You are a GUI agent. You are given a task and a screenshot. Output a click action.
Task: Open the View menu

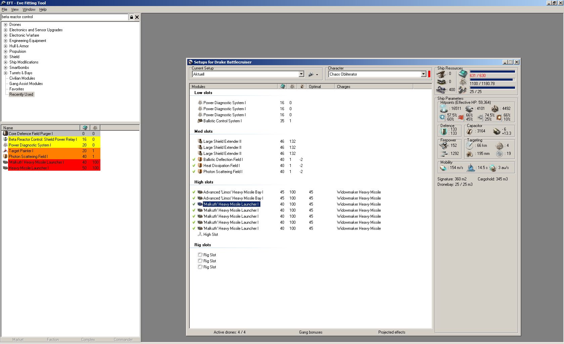click(x=15, y=9)
